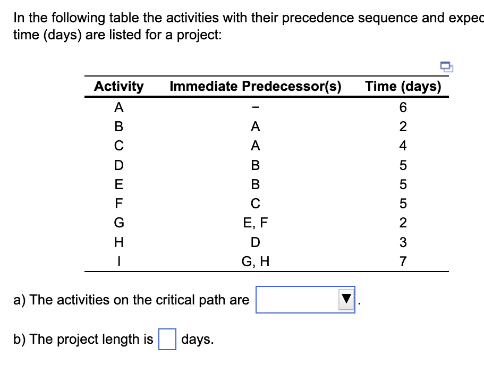Click the part b question text
The height and width of the screenshot is (373, 484).
[x=82, y=339]
